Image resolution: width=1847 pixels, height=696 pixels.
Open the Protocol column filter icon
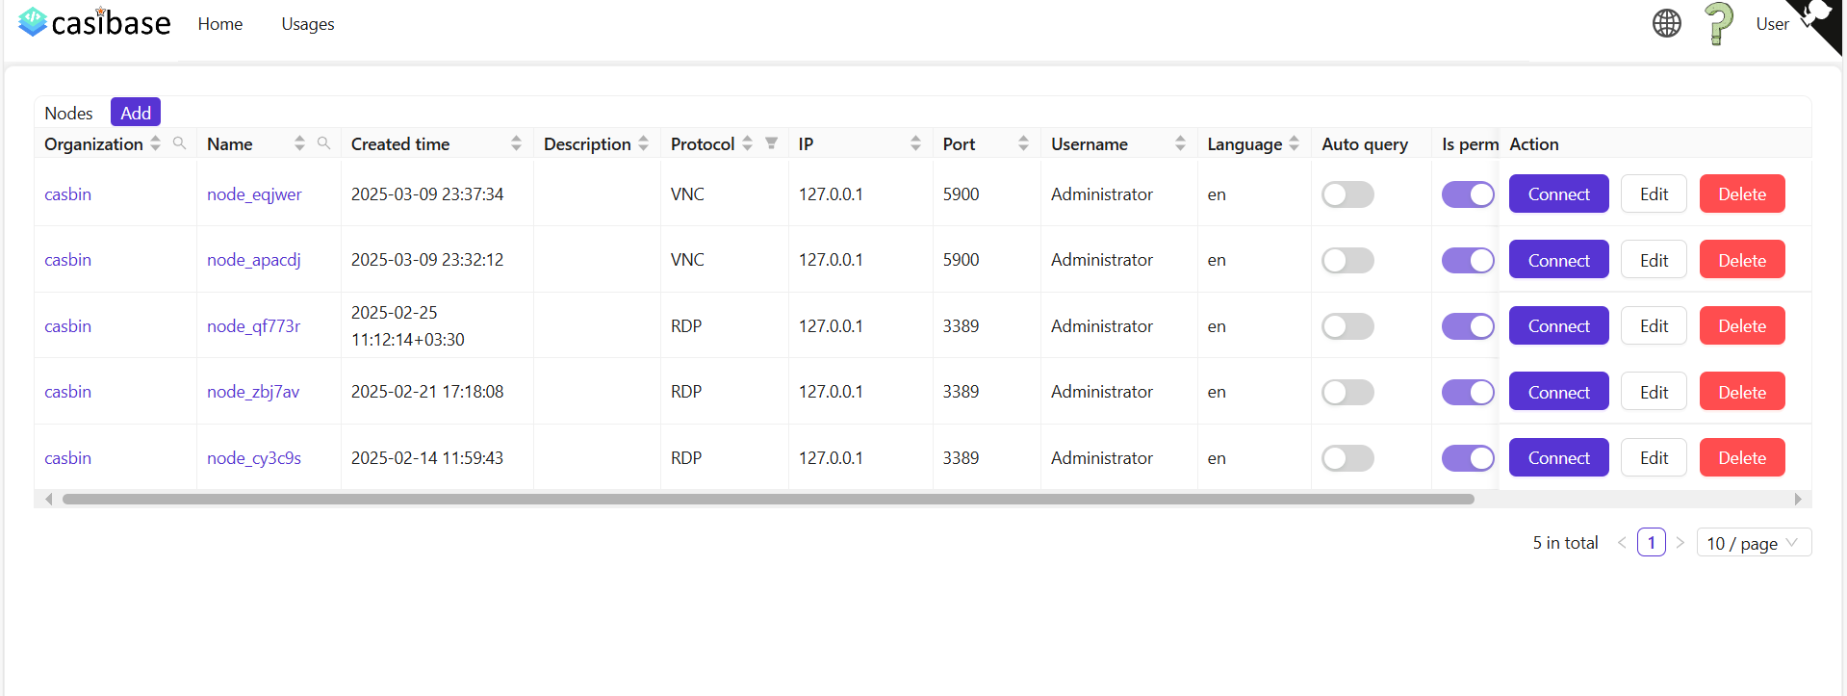[x=771, y=143]
